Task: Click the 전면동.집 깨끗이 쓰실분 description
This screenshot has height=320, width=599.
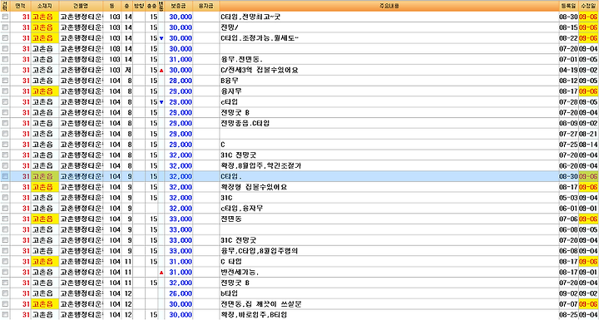Action: pos(389,304)
